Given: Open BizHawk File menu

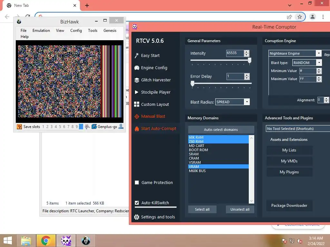Looking at the screenshot, I should pyautogui.click(x=24, y=31).
